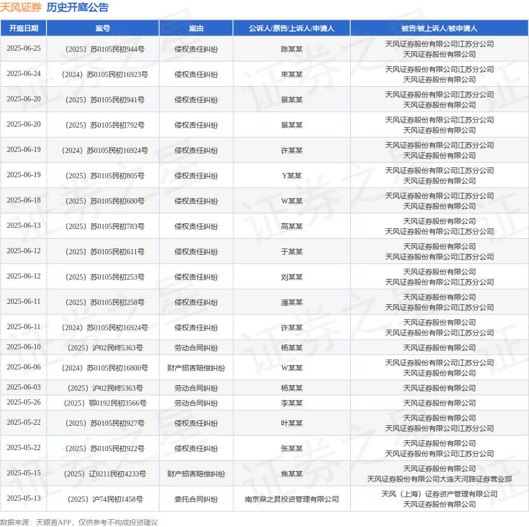This screenshot has width=529, height=527.
Task: Click the date 2025-06-24
Action: pyautogui.click(x=24, y=73)
